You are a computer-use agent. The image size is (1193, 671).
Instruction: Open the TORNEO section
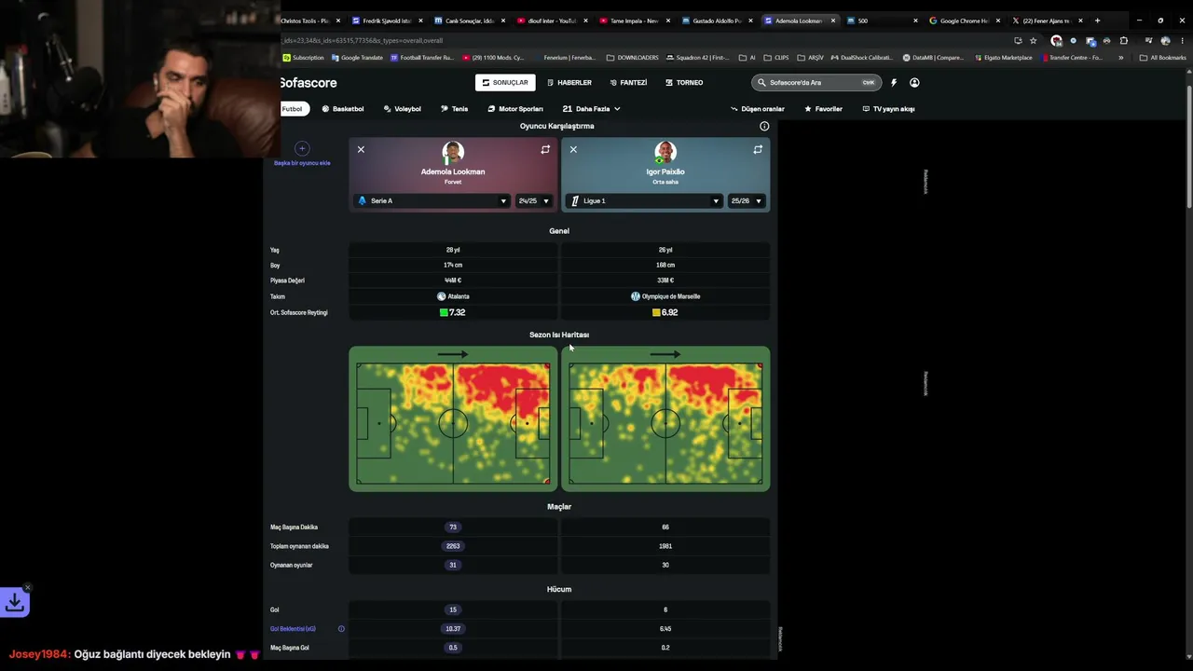[x=684, y=83]
